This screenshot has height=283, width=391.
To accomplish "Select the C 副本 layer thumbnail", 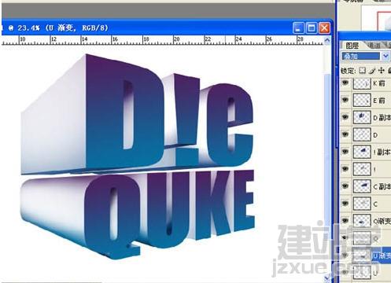I will (x=362, y=186).
